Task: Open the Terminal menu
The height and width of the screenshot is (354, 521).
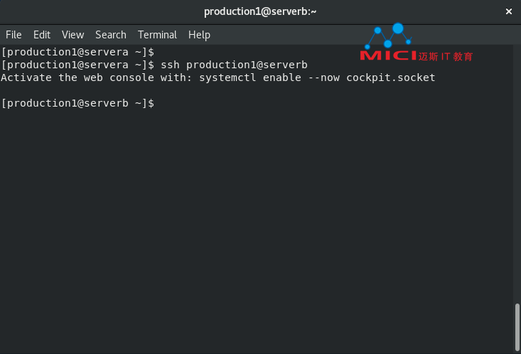Action: (x=157, y=35)
